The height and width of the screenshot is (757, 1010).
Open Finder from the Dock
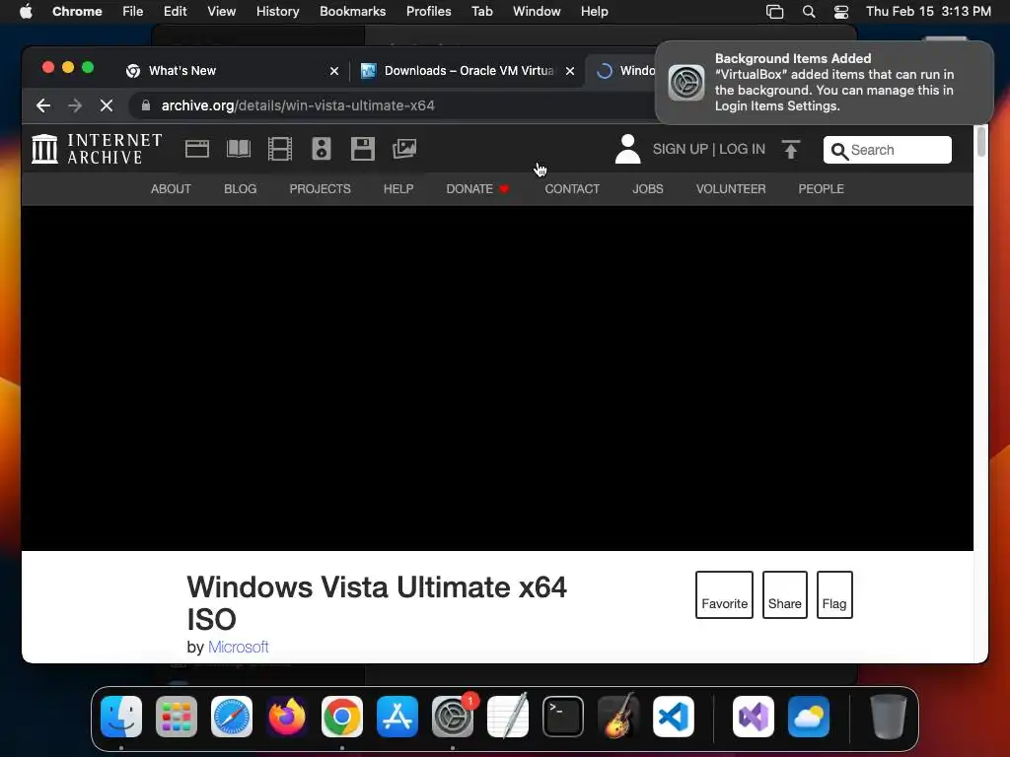click(x=121, y=717)
